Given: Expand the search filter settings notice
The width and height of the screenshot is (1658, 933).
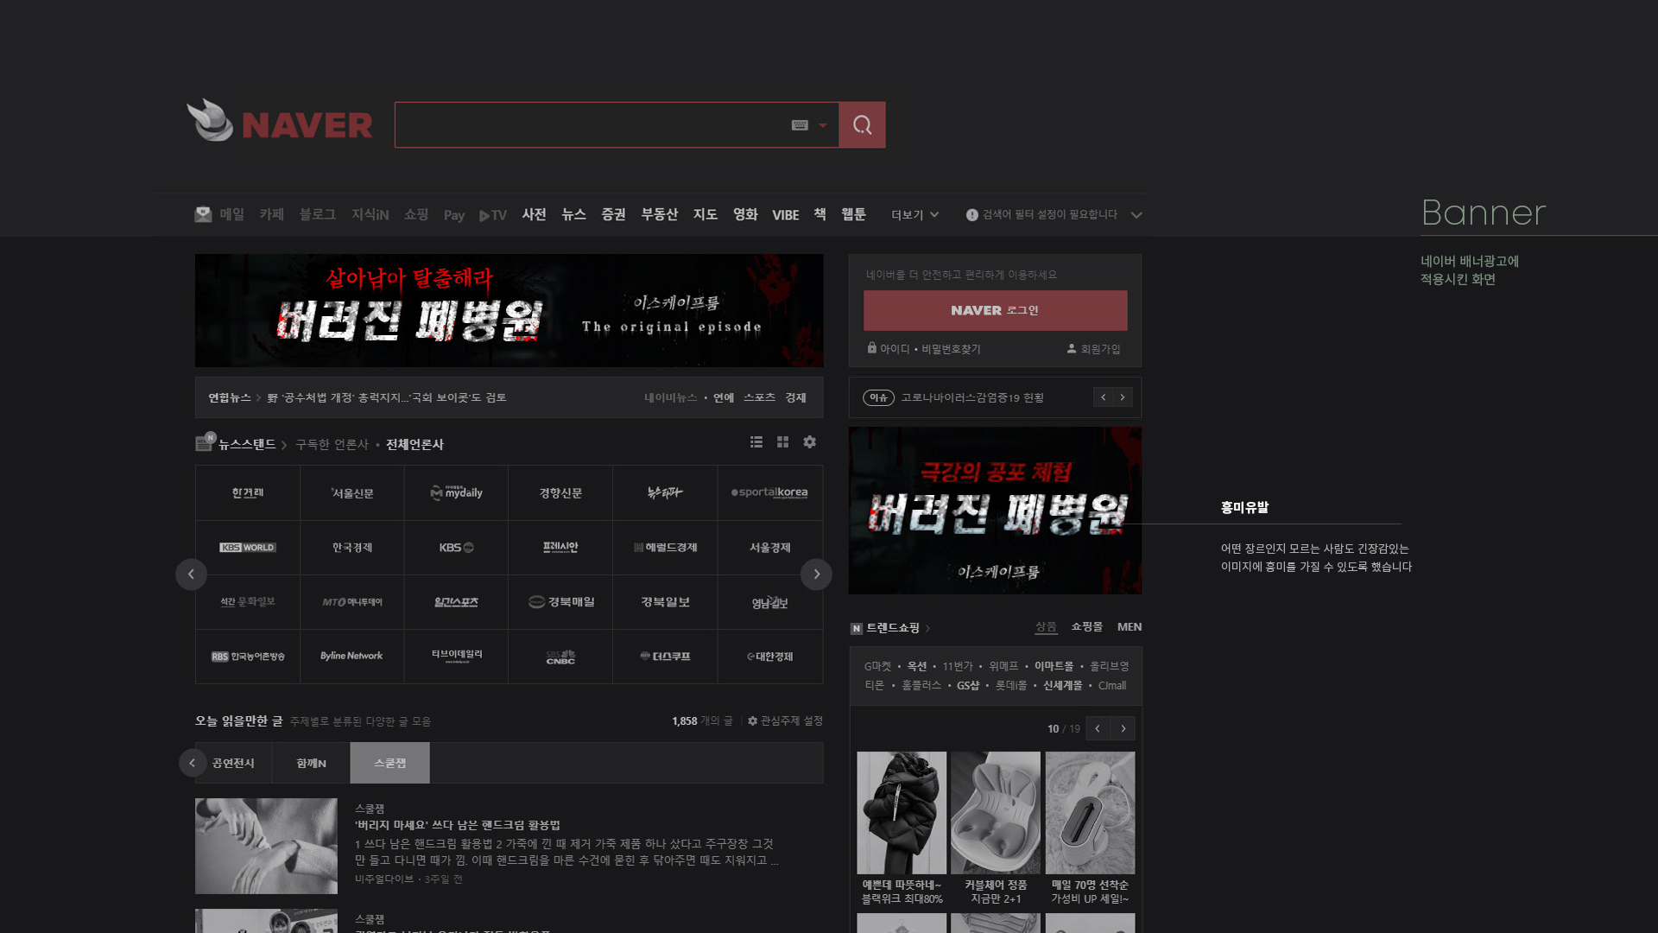Looking at the screenshot, I should click(x=1136, y=215).
